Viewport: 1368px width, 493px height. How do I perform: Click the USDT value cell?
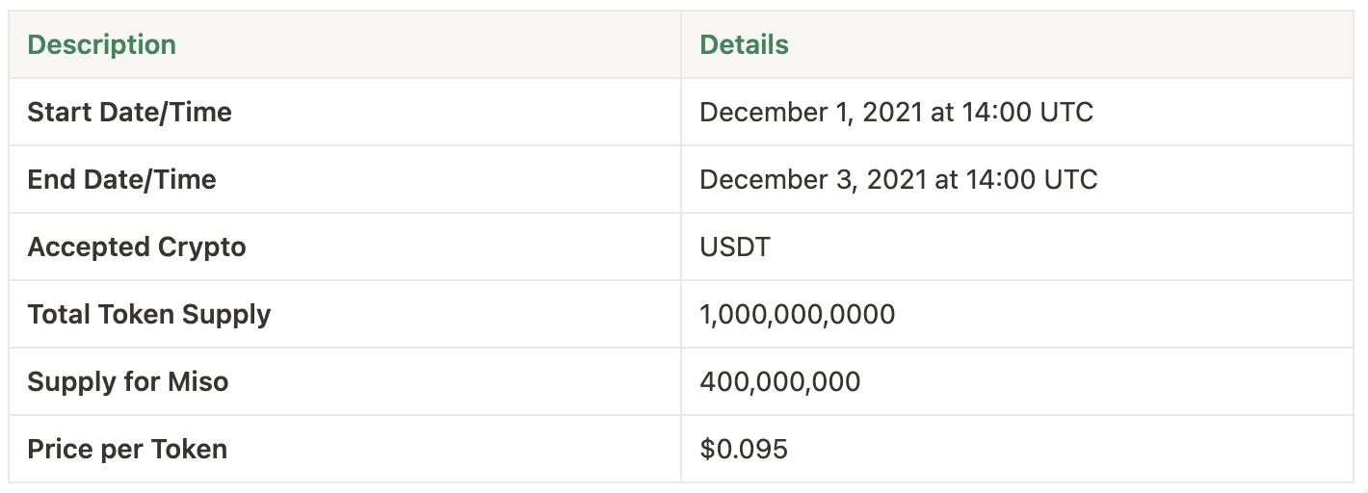coord(735,246)
